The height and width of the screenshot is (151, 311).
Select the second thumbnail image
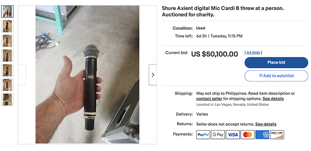point(7,26)
